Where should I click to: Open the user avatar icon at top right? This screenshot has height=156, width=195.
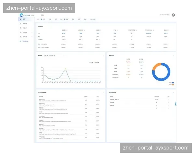point(173,15)
